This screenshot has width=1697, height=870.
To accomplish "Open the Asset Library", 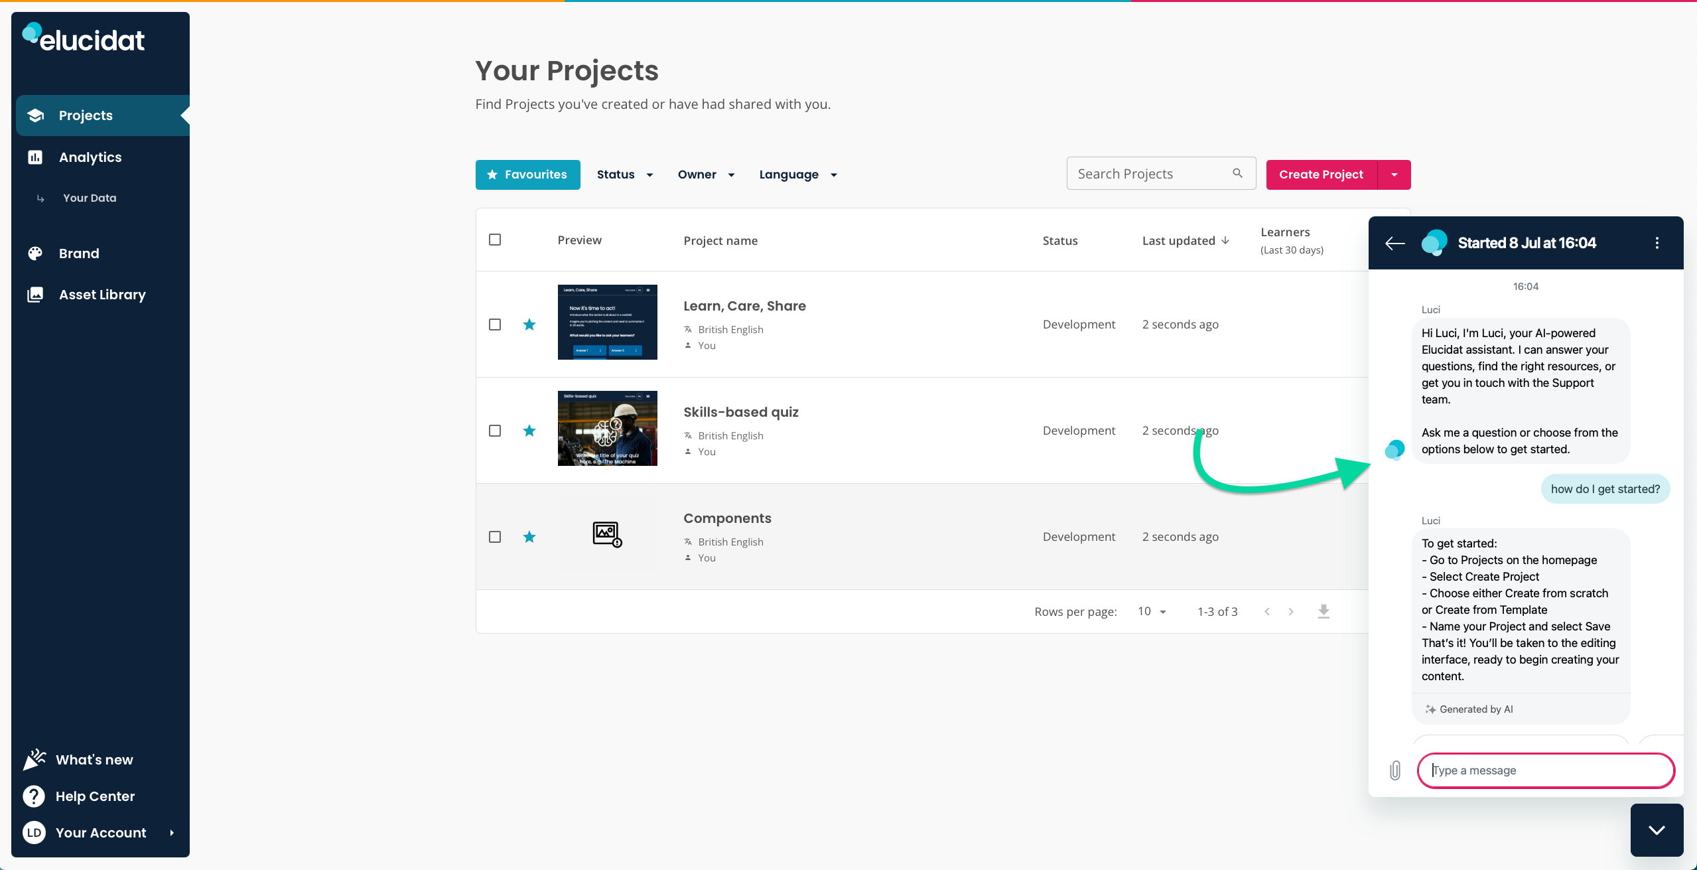I will coord(102,294).
